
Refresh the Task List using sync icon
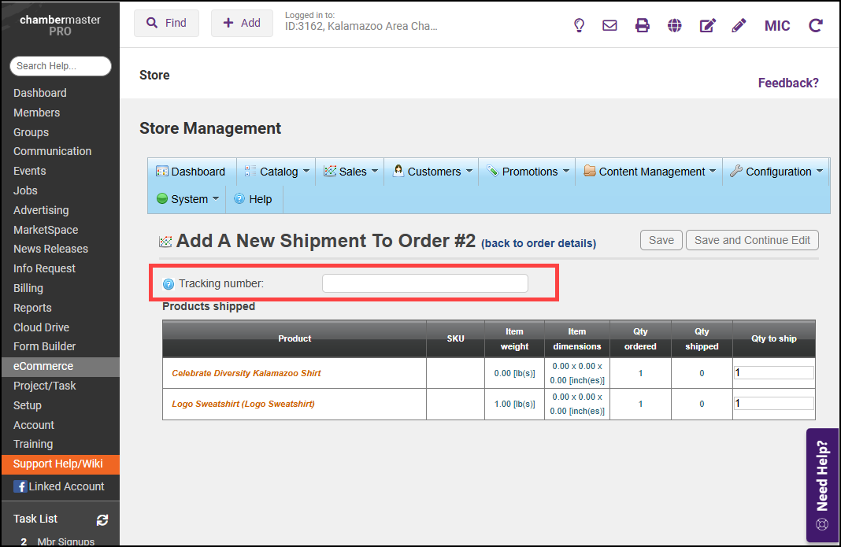(x=102, y=519)
